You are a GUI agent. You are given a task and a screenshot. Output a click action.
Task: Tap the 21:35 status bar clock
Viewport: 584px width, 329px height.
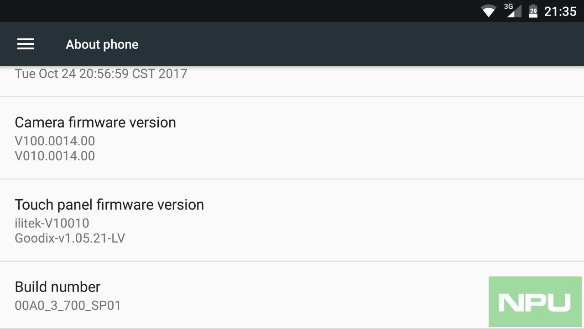click(x=560, y=11)
